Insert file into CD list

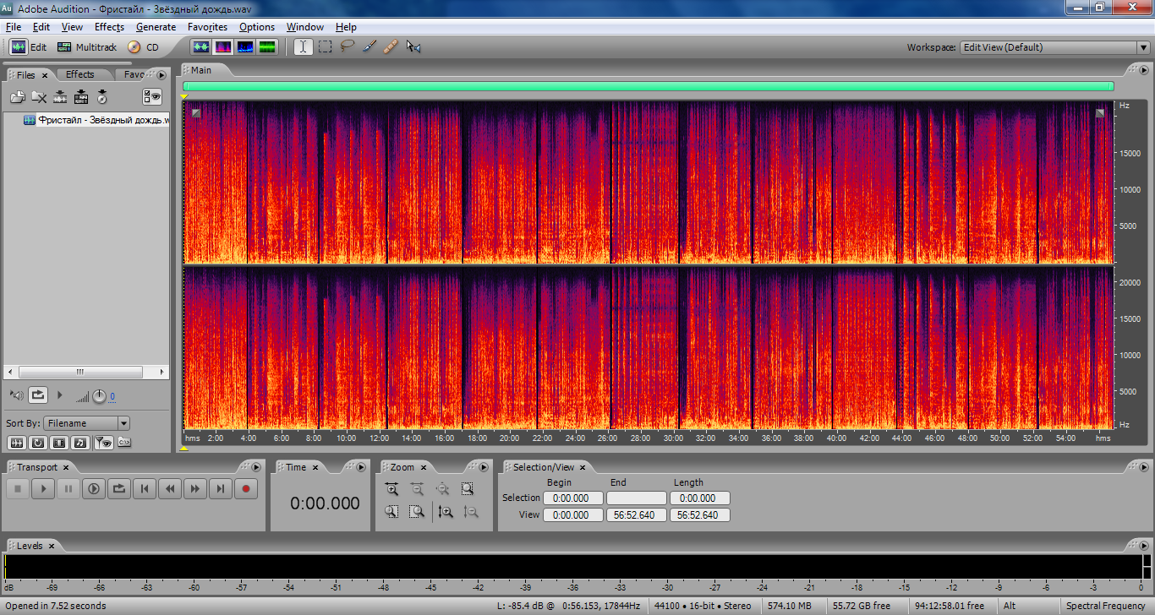click(102, 97)
